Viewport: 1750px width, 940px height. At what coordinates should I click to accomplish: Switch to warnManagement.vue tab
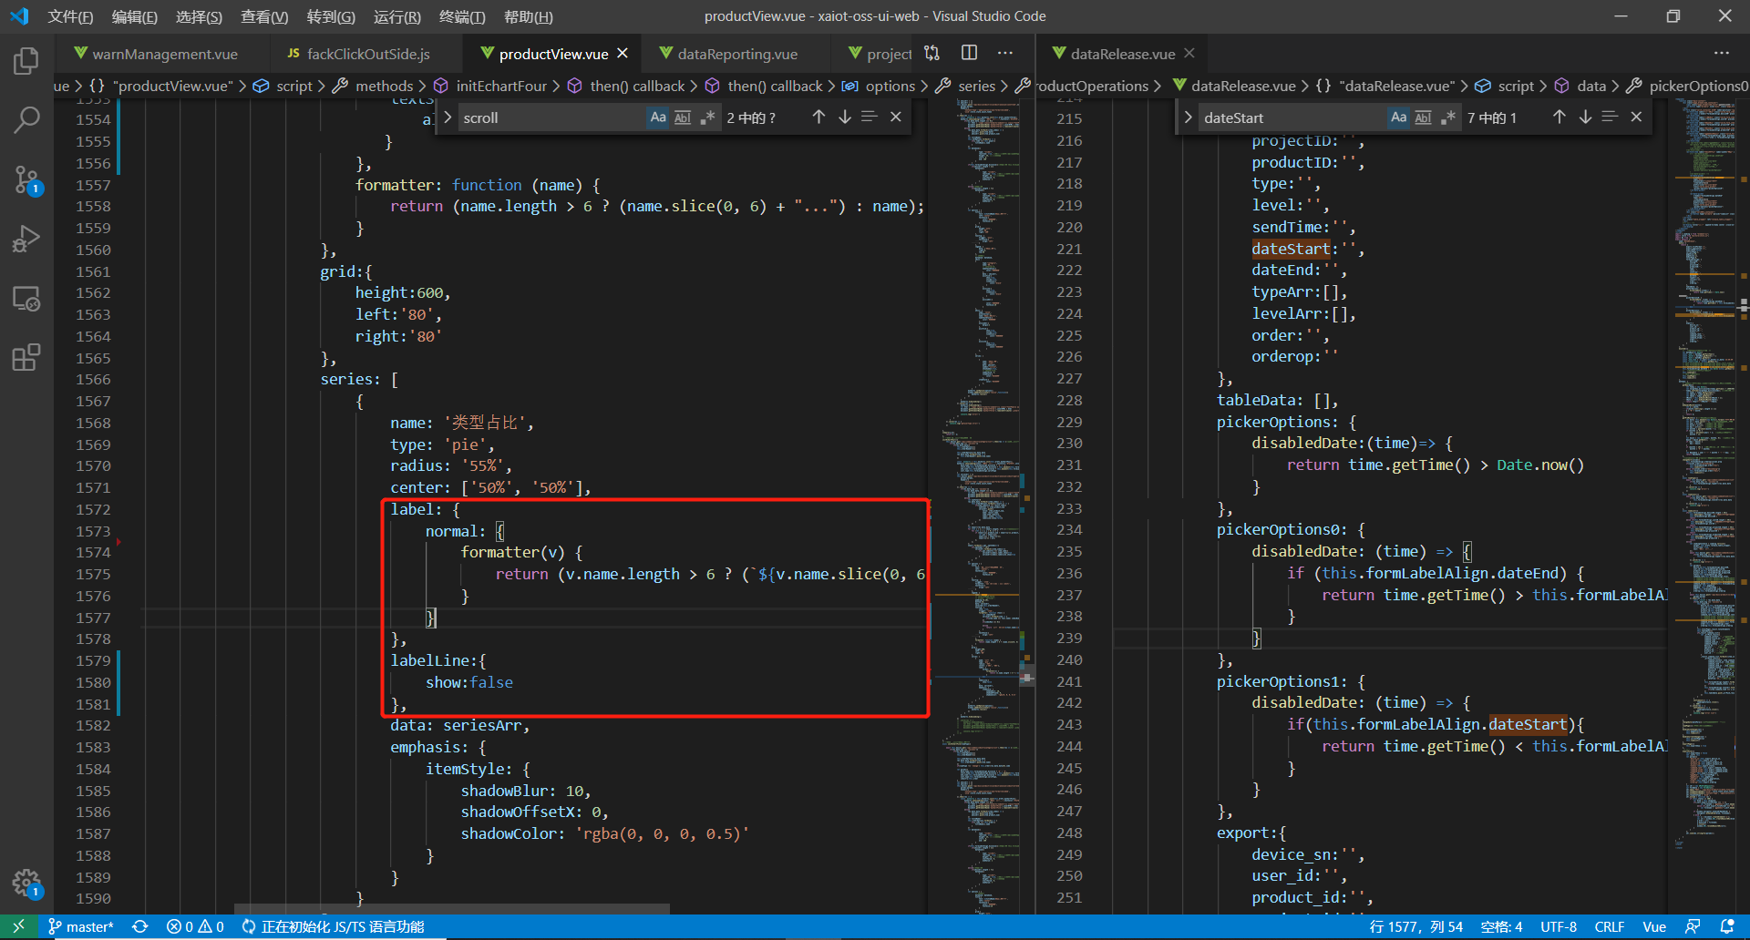[164, 54]
